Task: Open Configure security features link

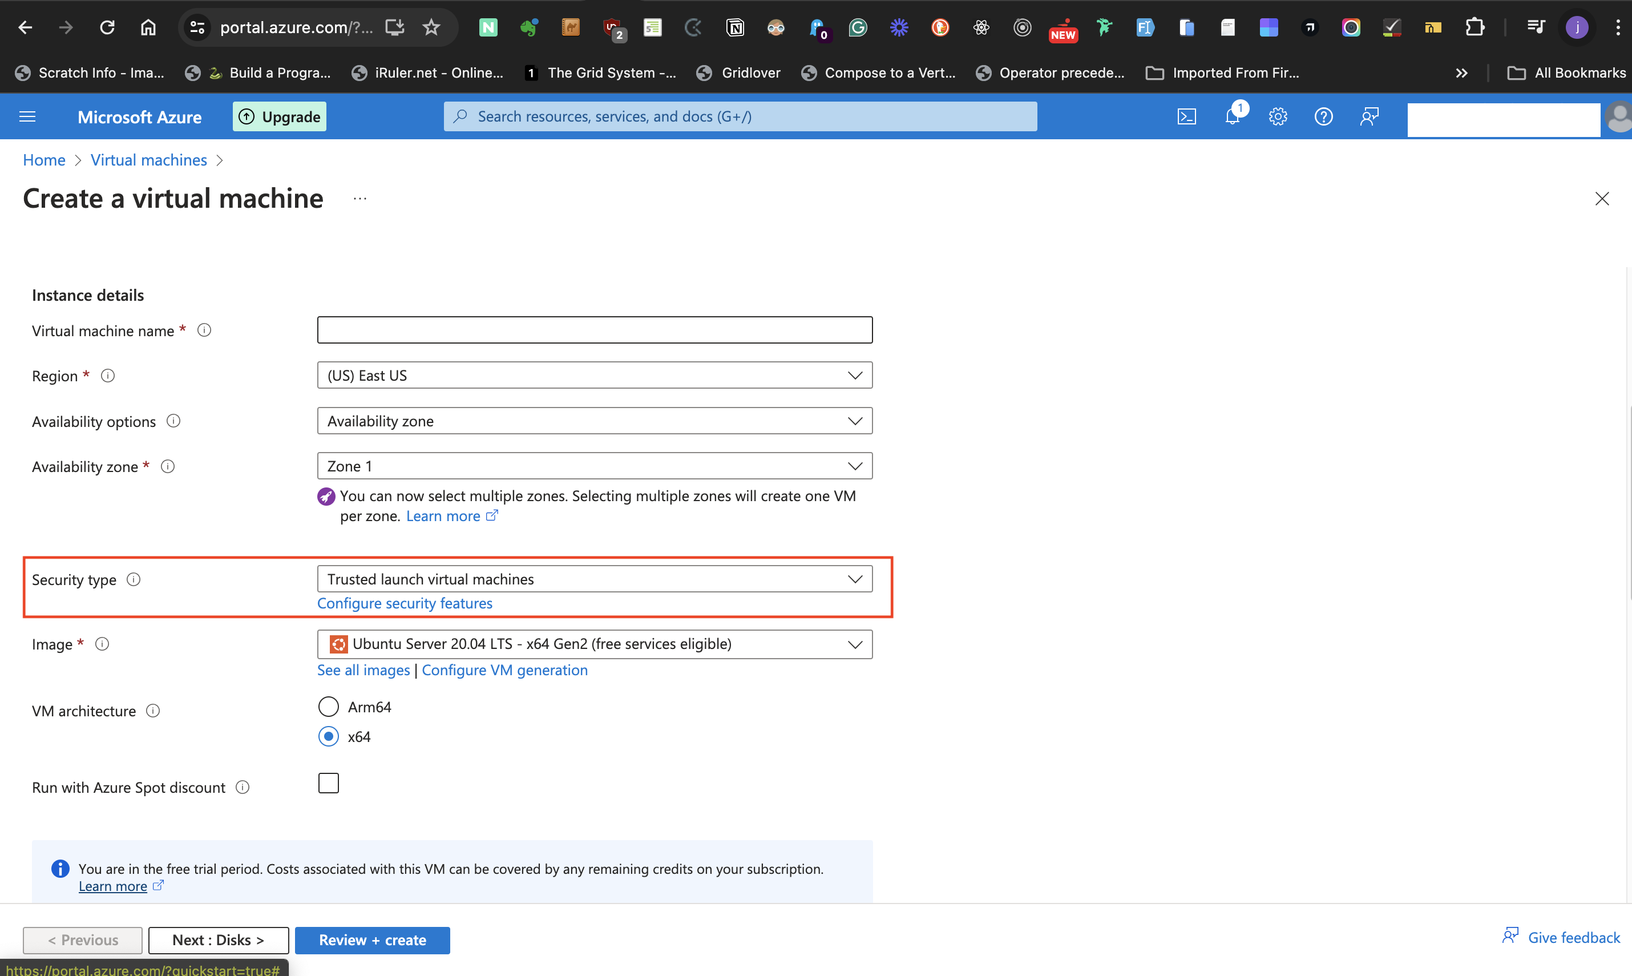Action: (405, 603)
